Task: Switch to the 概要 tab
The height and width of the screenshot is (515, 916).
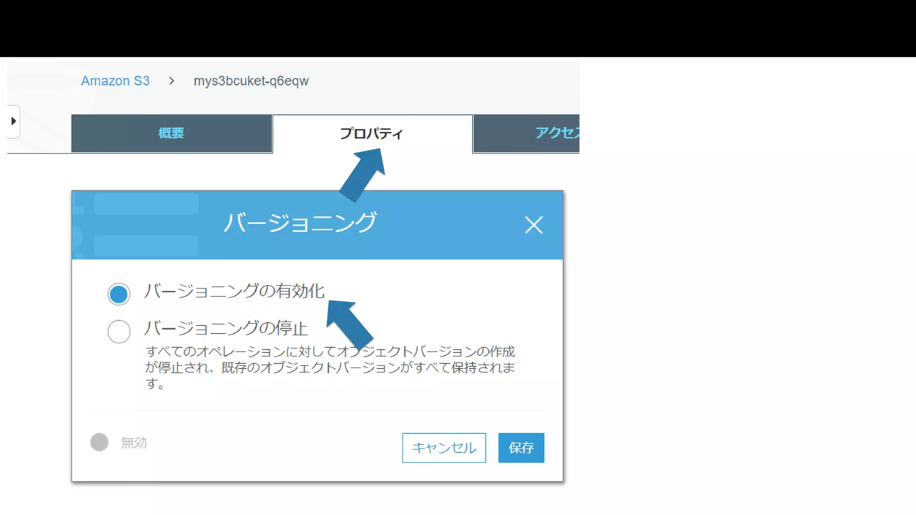Action: [x=171, y=133]
